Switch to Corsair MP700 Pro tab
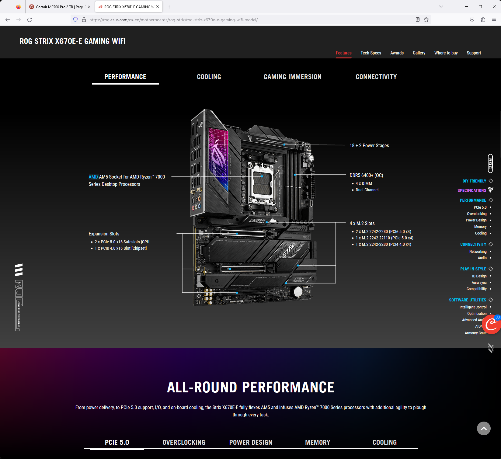 pyautogui.click(x=60, y=7)
